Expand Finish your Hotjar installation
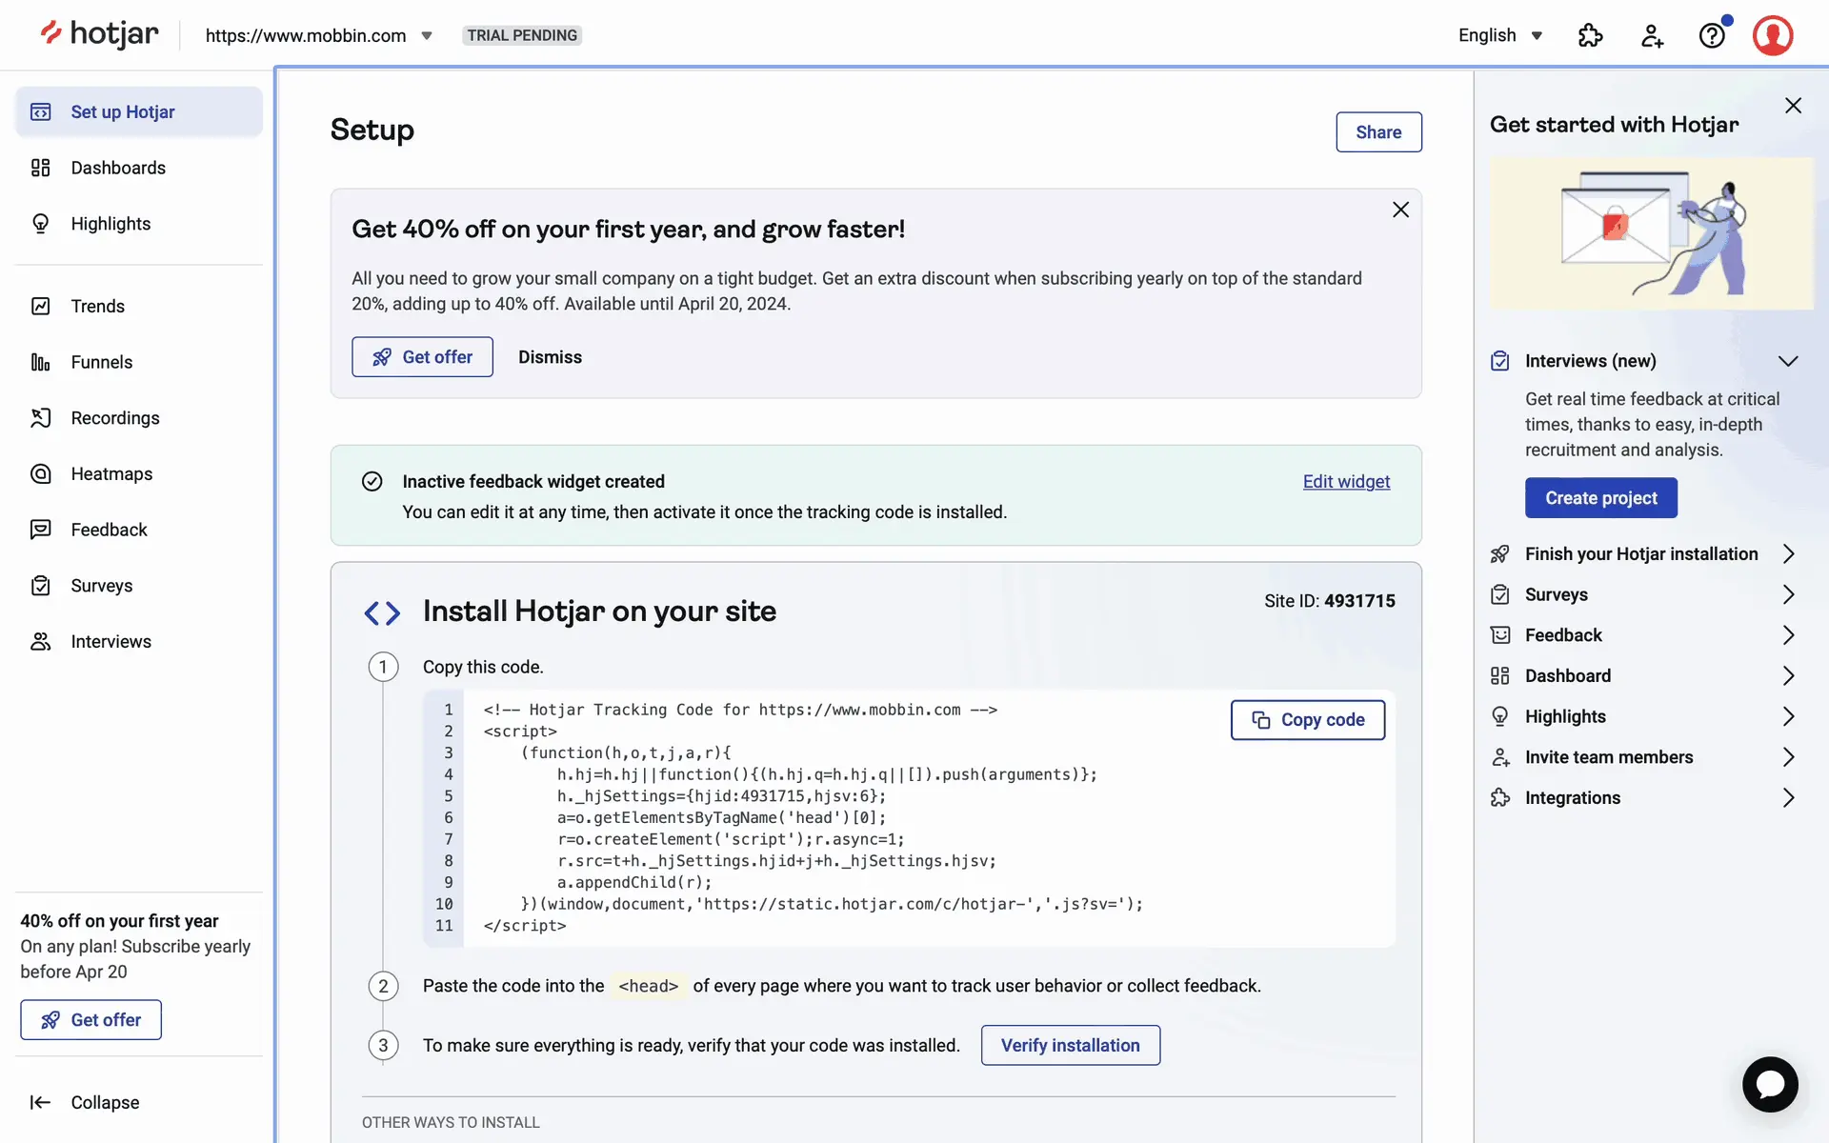Viewport: 1829px width, 1143px height. [1642, 554]
